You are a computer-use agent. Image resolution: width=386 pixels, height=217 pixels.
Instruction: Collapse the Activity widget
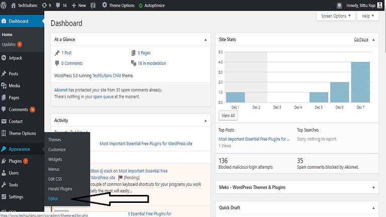coord(206,121)
